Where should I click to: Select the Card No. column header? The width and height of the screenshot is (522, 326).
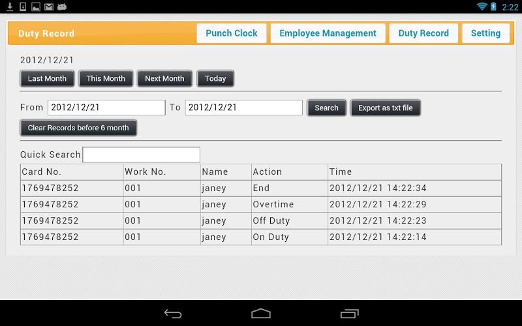click(x=72, y=172)
